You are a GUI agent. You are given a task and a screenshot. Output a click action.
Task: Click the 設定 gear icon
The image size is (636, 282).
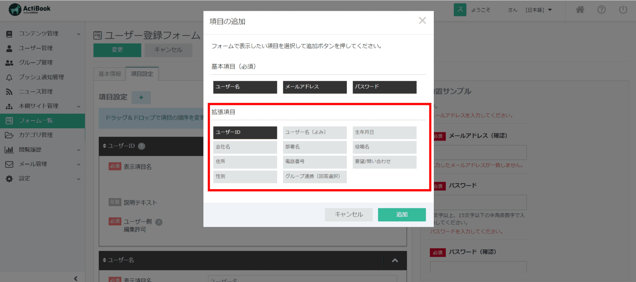click(9, 178)
